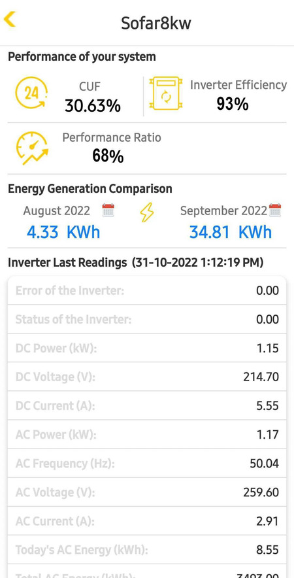Screen dimensions: 294x578
Task: Click the yellow lightning bolt icon
Action: 146,213
